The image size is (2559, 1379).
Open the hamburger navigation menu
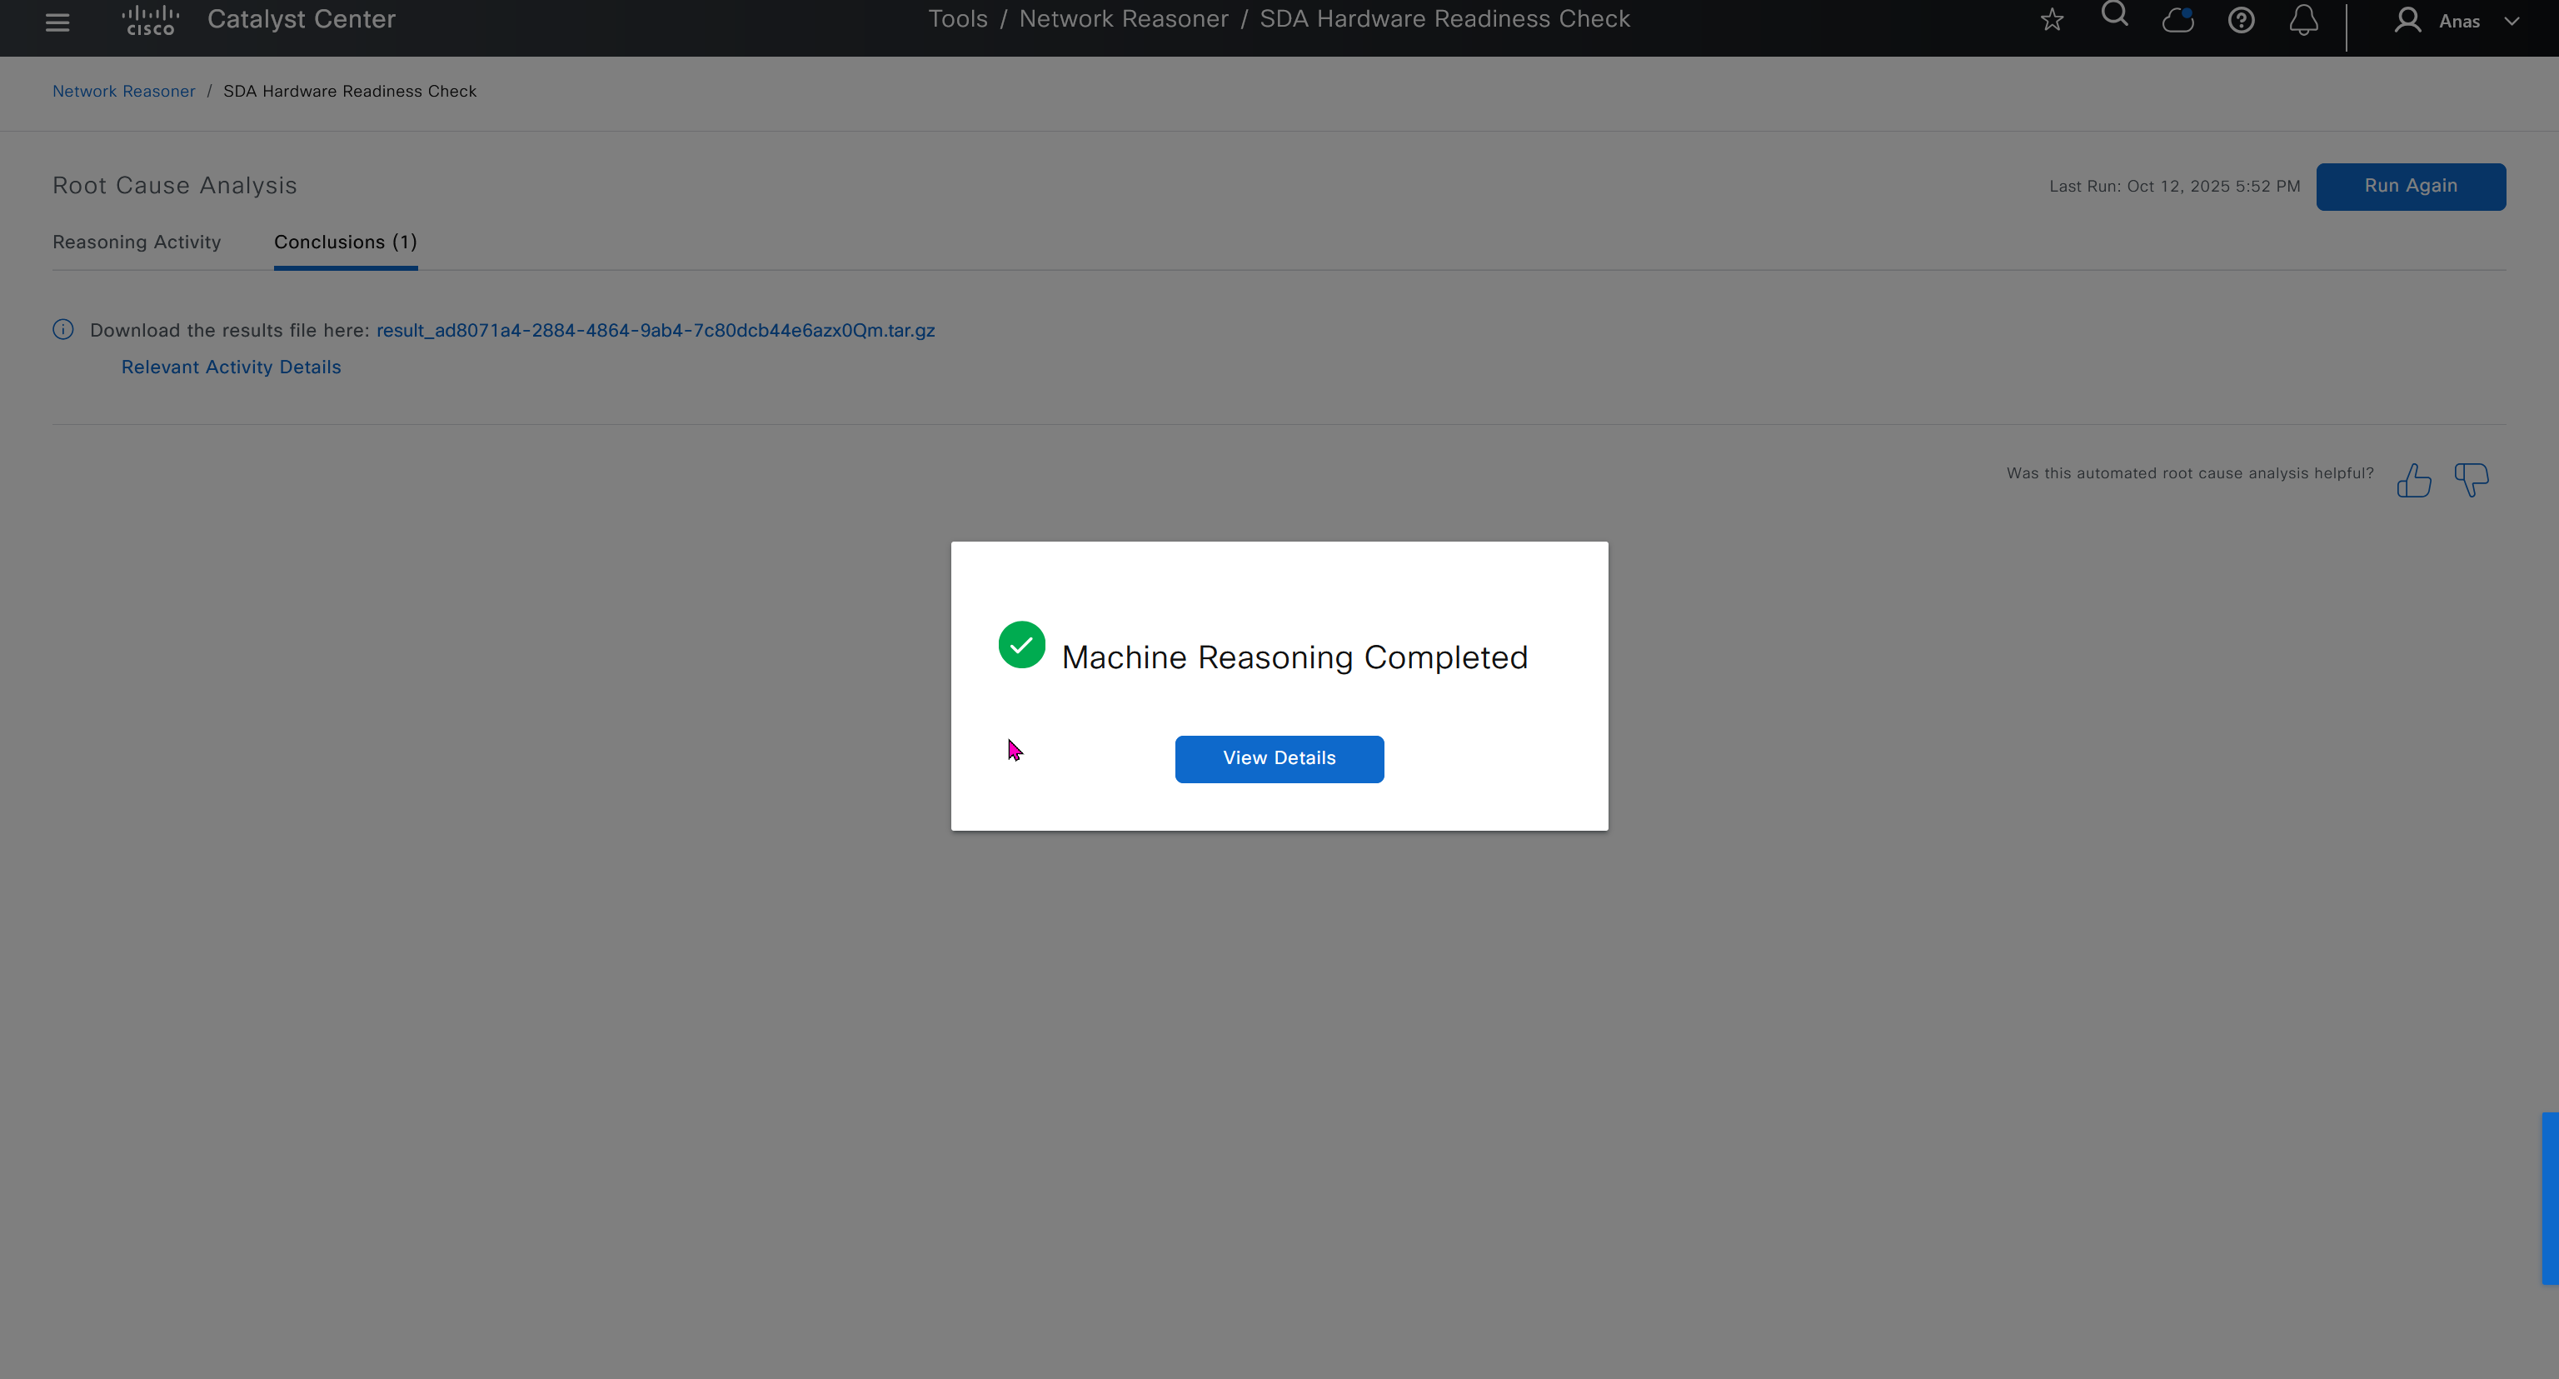point(57,22)
